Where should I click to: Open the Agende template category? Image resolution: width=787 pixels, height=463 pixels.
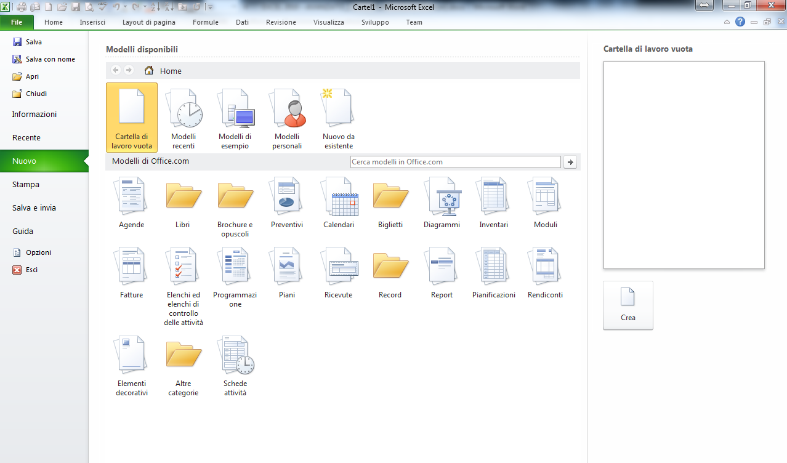[x=132, y=204]
